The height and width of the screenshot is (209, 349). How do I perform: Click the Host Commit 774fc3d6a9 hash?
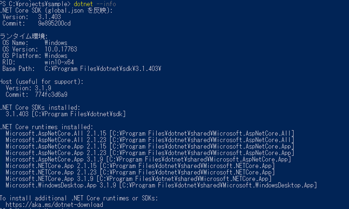(x=51, y=94)
